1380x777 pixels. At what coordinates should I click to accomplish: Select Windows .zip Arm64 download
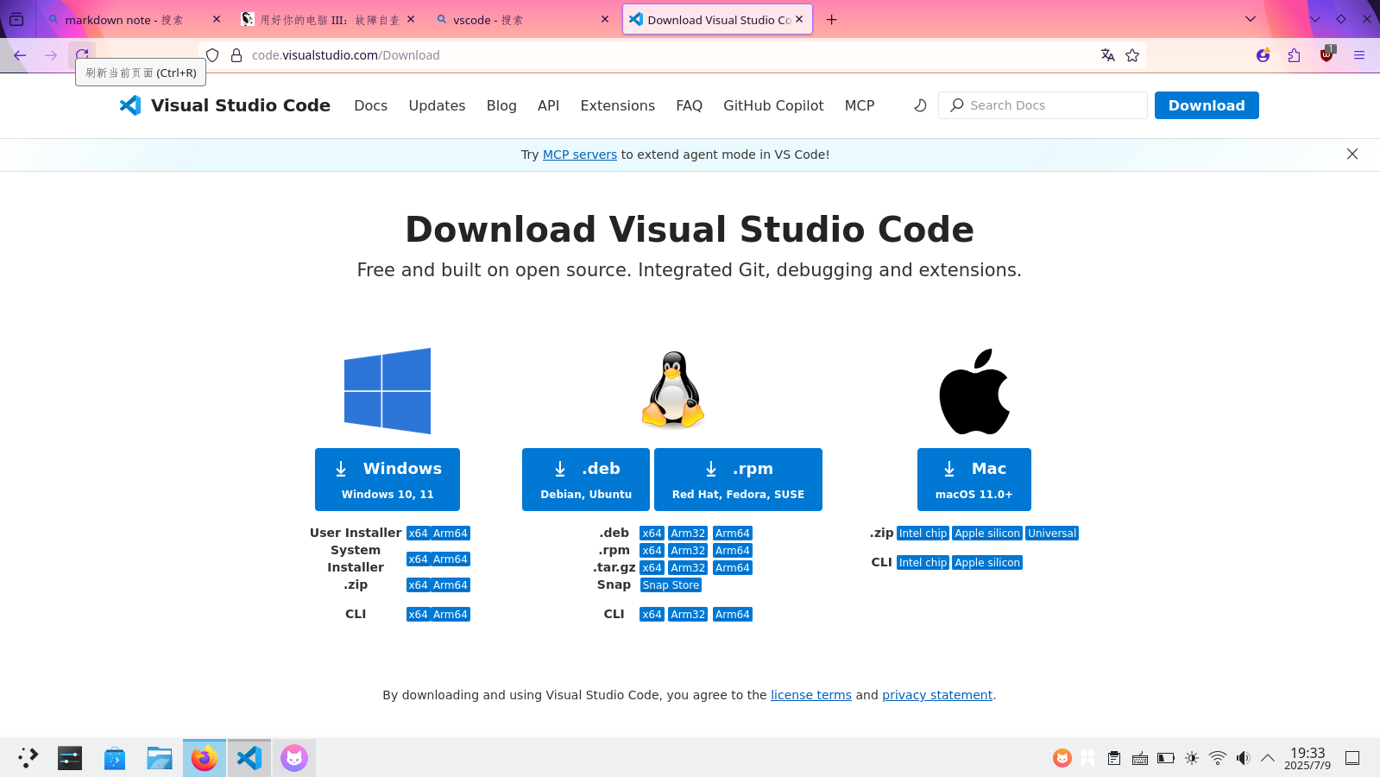451,585
